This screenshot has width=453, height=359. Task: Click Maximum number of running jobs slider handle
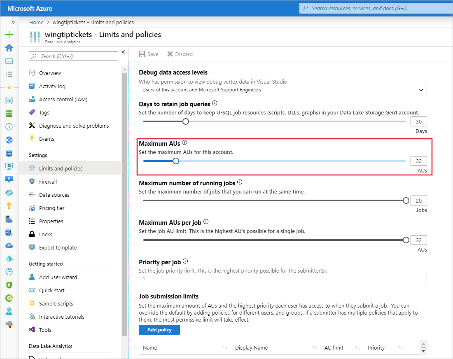point(406,201)
